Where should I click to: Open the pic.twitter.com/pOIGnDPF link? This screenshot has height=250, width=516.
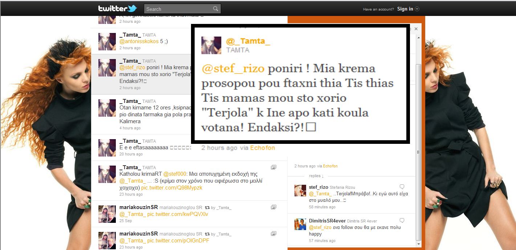[178, 241]
